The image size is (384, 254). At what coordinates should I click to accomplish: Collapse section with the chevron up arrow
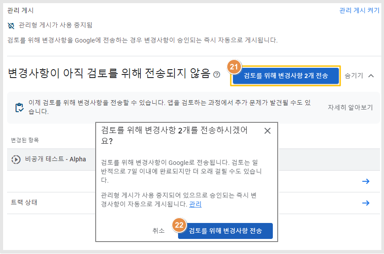[371, 76]
